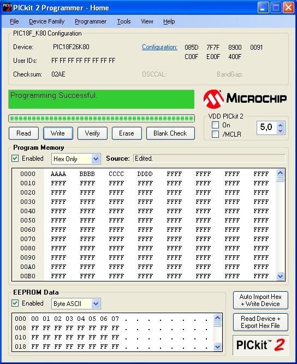Toggle the VDD PICkit 2 On checkbox

point(216,125)
